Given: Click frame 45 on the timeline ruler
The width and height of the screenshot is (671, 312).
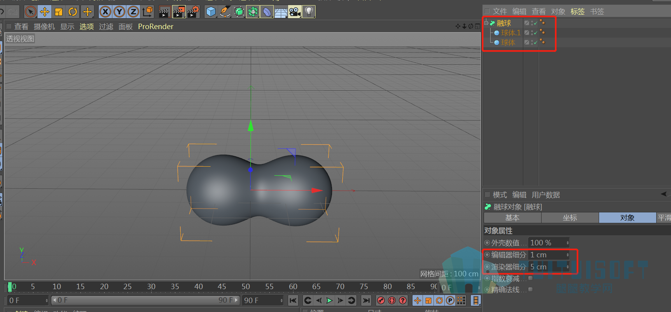Looking at the screenshot, I should pos(222,286).
